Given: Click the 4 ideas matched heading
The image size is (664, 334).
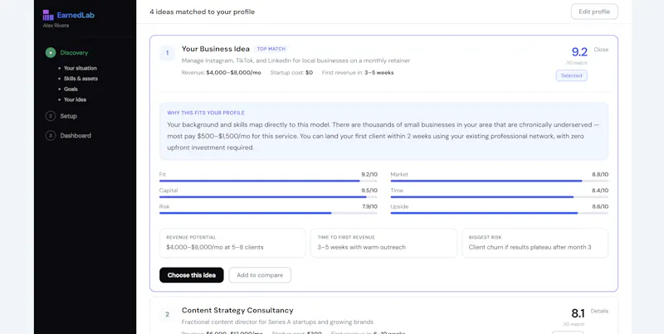Looking at the screenshot, I should [202, 12].
